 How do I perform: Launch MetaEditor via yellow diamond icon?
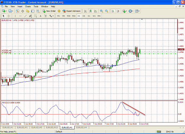59,11
